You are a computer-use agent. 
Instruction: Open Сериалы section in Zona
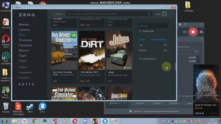coord(25,30)
